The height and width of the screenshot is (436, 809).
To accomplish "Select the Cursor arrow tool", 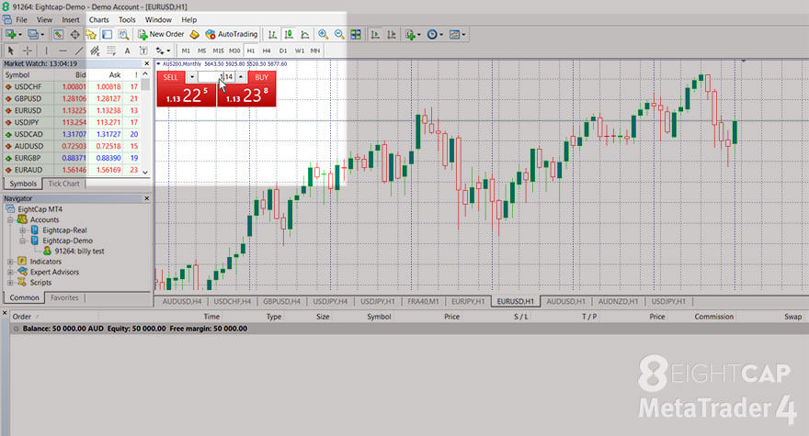I will tap(11, 50).
